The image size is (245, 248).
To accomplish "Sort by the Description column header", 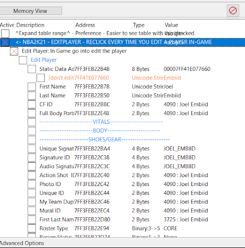I will (x=30, y=25).
